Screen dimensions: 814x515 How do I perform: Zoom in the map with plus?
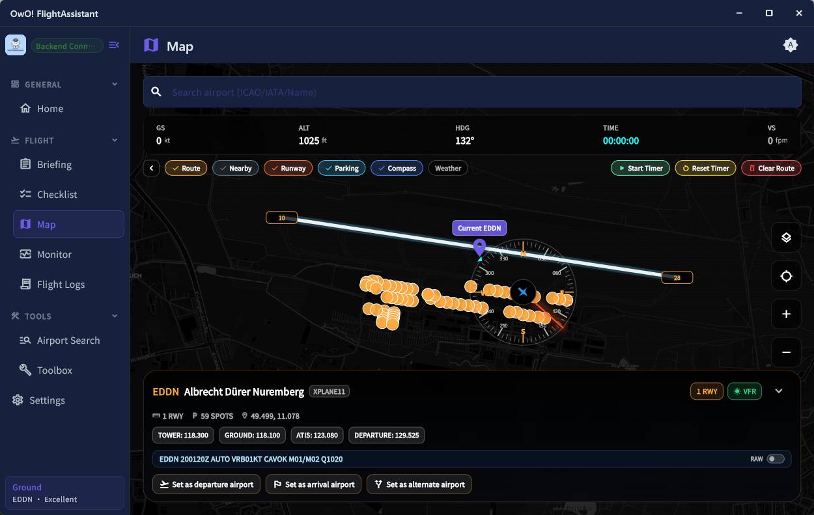click(786, 314)
